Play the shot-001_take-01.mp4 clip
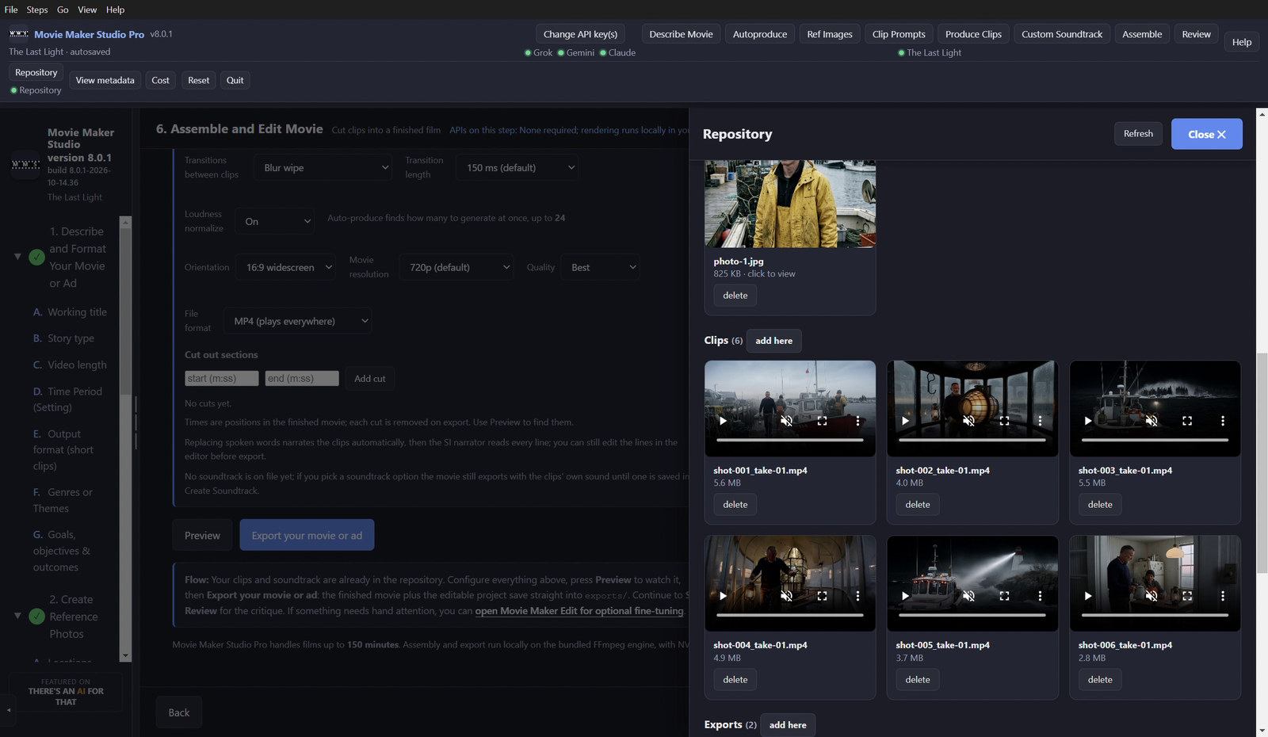1268x737 pixels. 723,421
